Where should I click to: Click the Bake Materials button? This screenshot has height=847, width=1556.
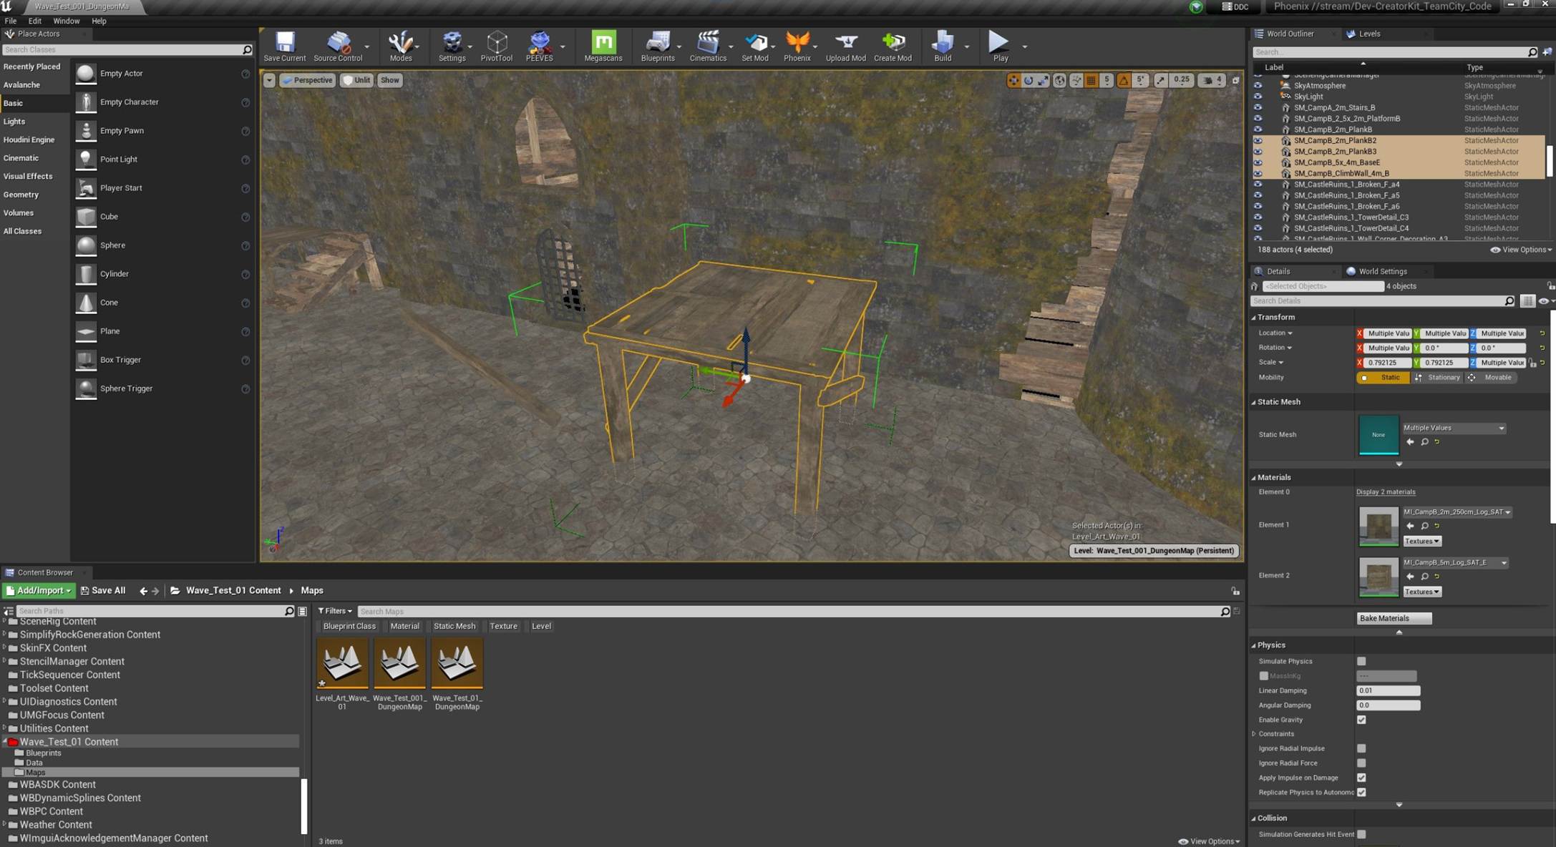click(x=1393, y=618)
